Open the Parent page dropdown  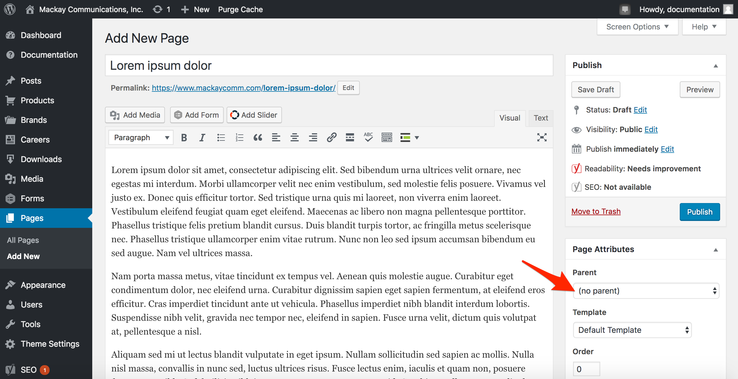click(646, 291)
